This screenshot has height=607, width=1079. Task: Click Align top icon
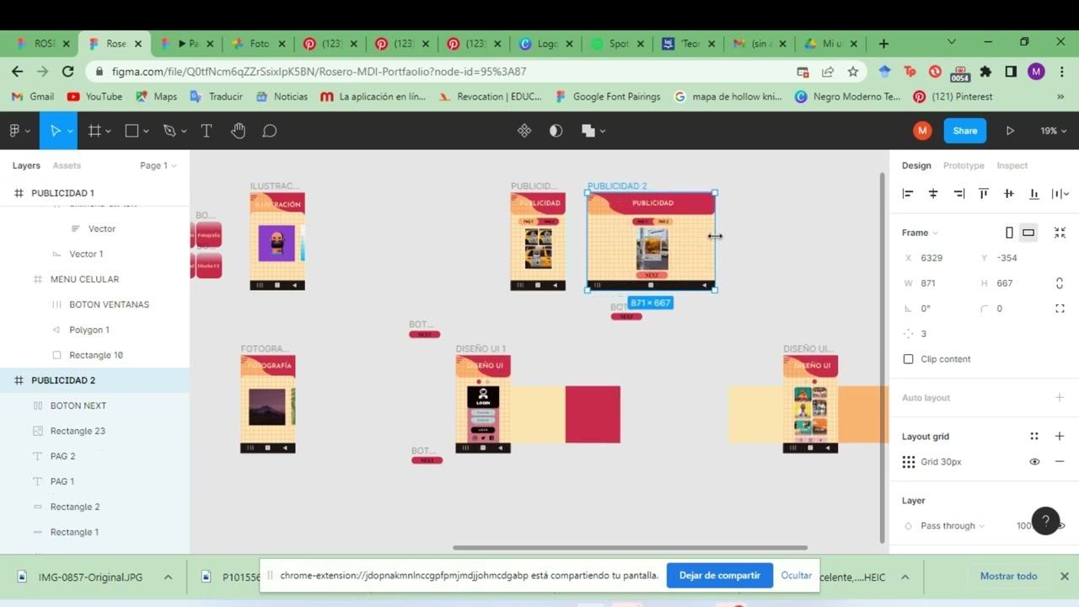tap(984, 194)
